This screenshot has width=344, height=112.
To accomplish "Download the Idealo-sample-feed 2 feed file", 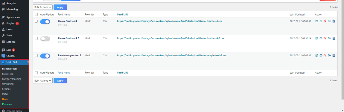I will point(325,55).
